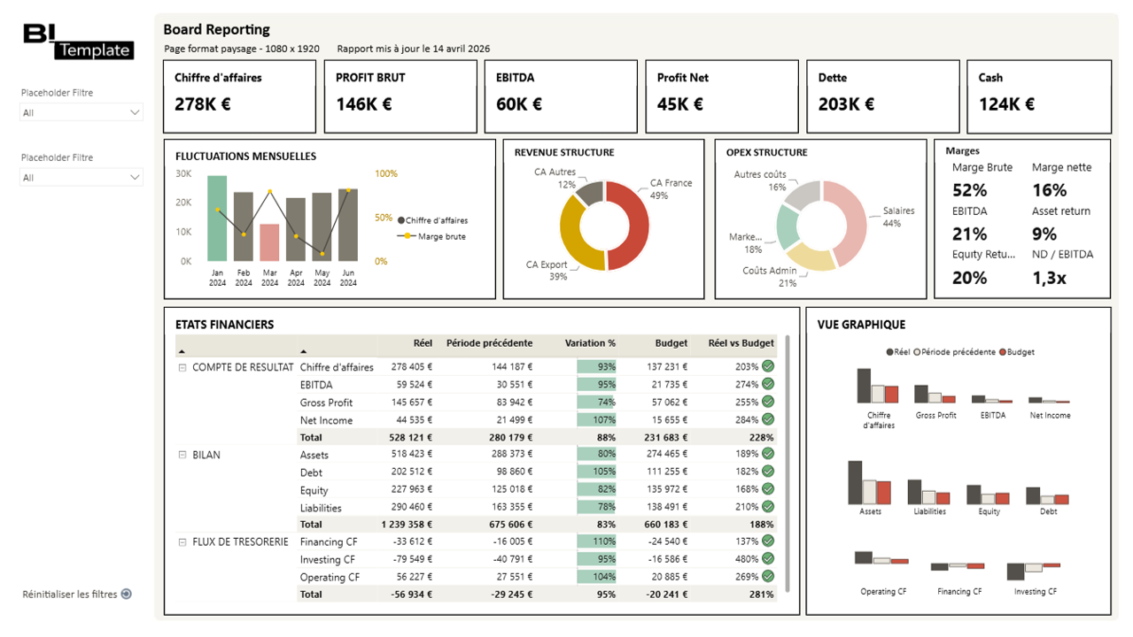The image size is (1133, 637).
Task: Click the green Marketing donut segment
Action: pyautogui.click(x=788, y=226)
